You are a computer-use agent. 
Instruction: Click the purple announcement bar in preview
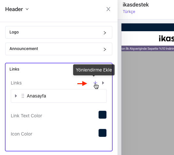coord(148,48)
